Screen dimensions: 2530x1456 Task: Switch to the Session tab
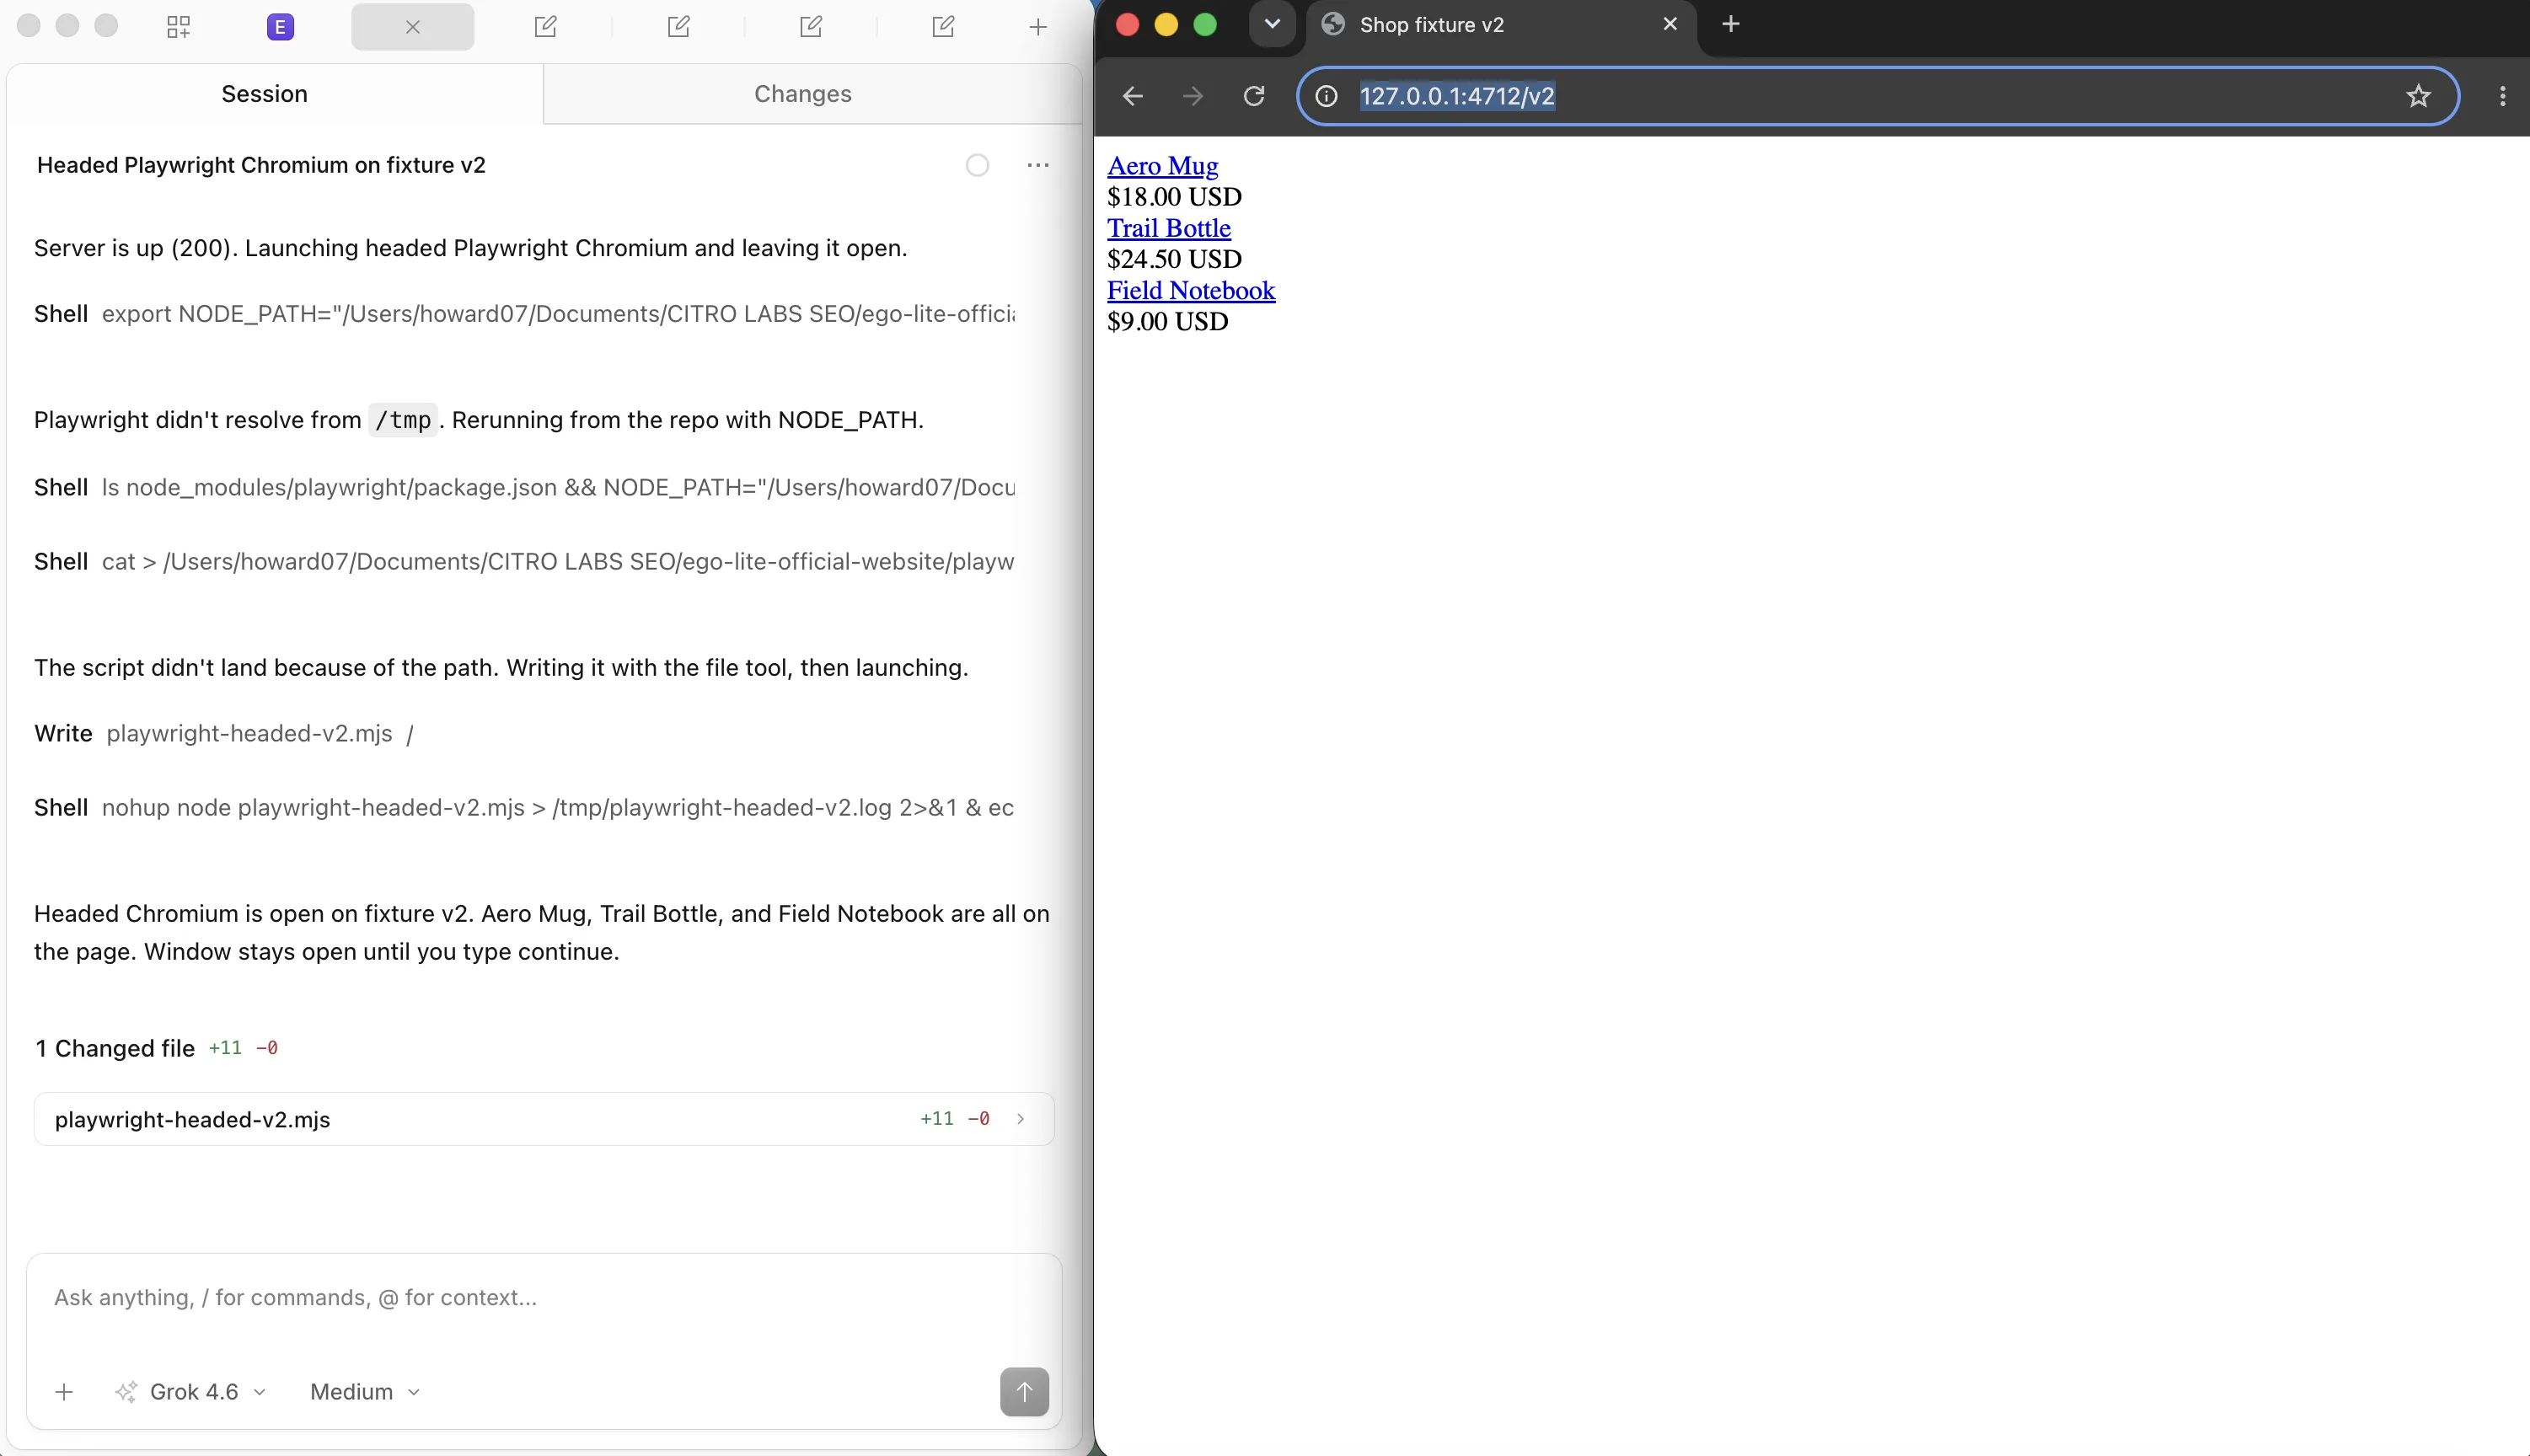pos(264,94)
